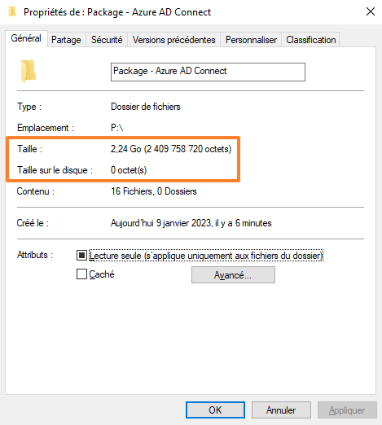The height and width of the screenshot is (425, 382).
Task: Click the location value 'P:\'
Action: (x=117, y=128)
